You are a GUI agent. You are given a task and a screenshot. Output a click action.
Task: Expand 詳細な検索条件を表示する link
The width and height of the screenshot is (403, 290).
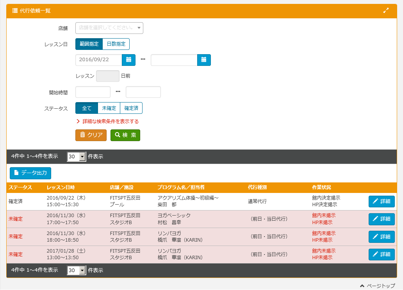coord(110,122)
